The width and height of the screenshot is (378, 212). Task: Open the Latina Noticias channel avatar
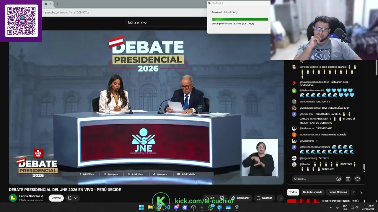[x=13, y=198]
